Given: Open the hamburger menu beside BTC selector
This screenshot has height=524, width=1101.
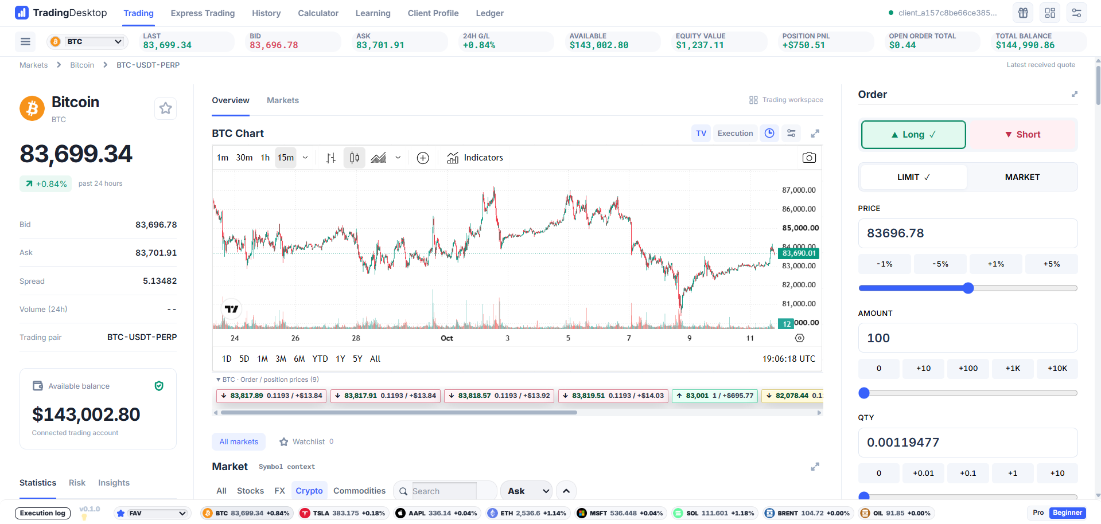Looking at the screenshot, I should point(25,41).
